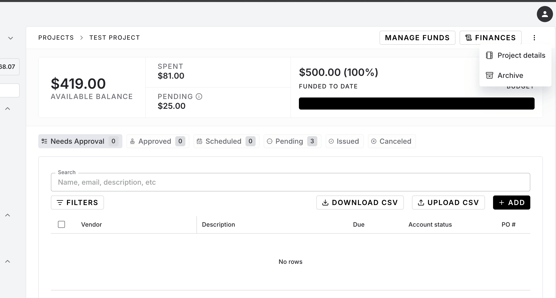Add a new payment with Add button

tap(512, 203)
